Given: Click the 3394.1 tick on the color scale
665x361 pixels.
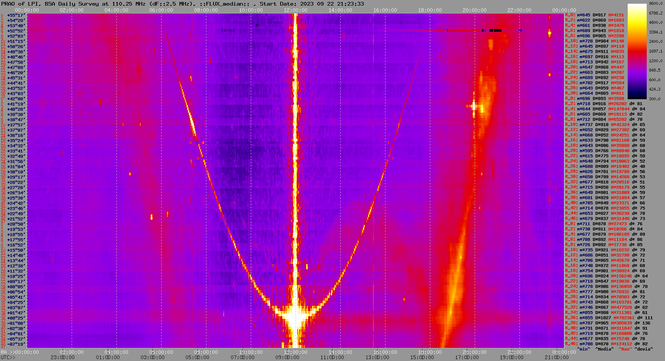Looking at the screenshot, I should [x=656, y=32].
